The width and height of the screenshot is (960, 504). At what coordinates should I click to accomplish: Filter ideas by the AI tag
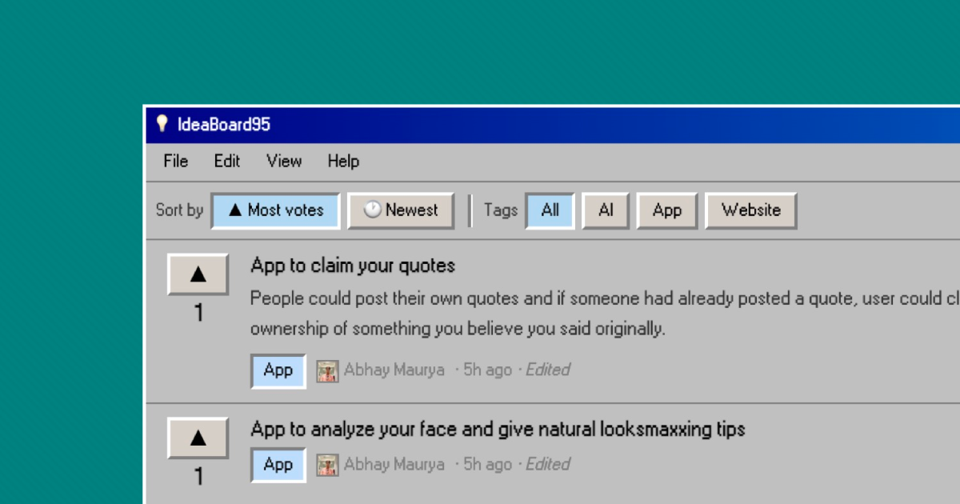[x=606, y=210]
